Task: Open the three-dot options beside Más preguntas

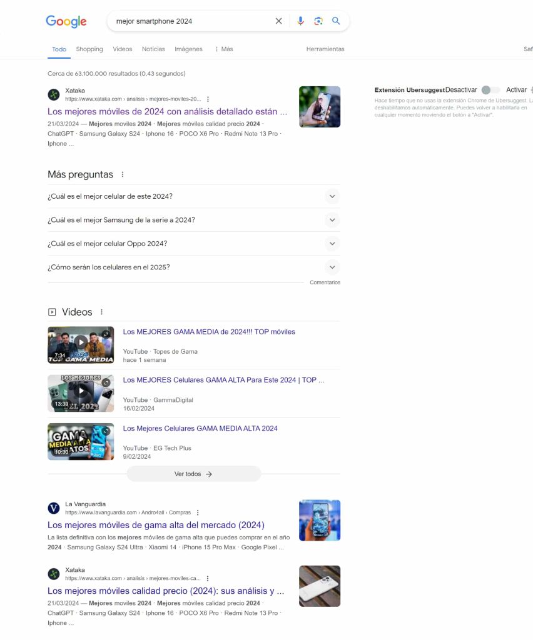Action: 122,174
